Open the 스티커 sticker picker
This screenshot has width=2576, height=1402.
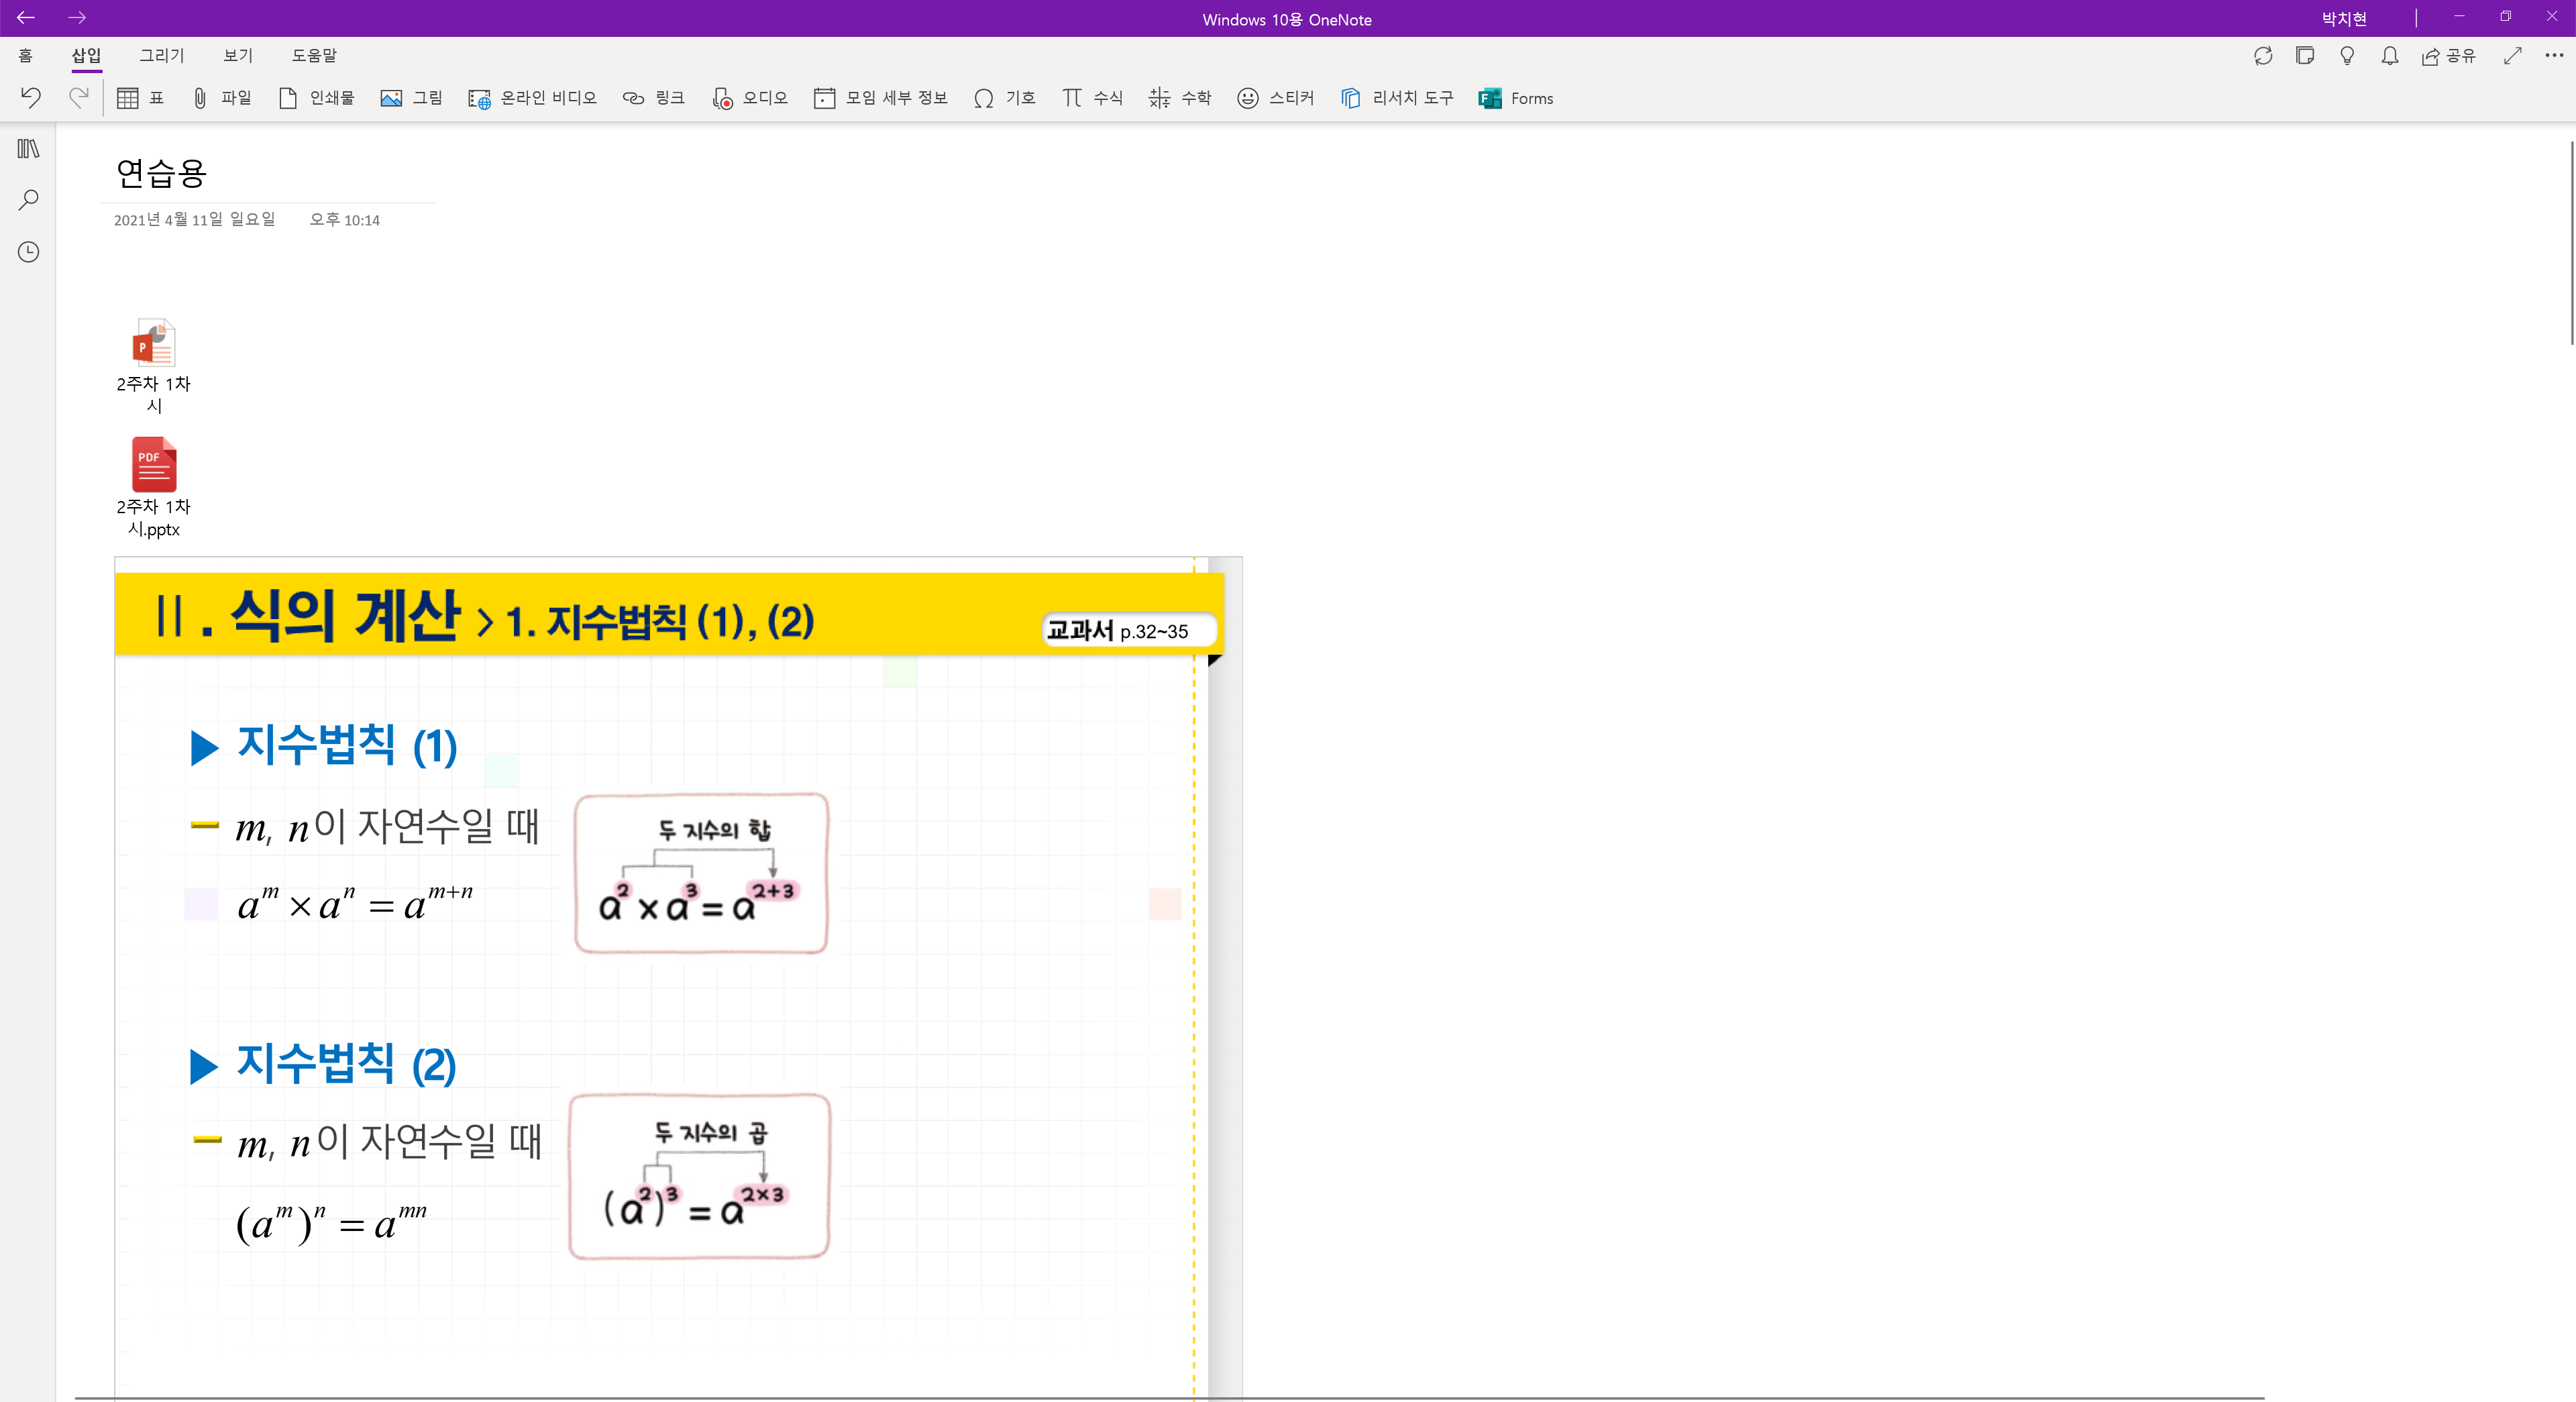pyautogui.click(x=1275, y=98)
